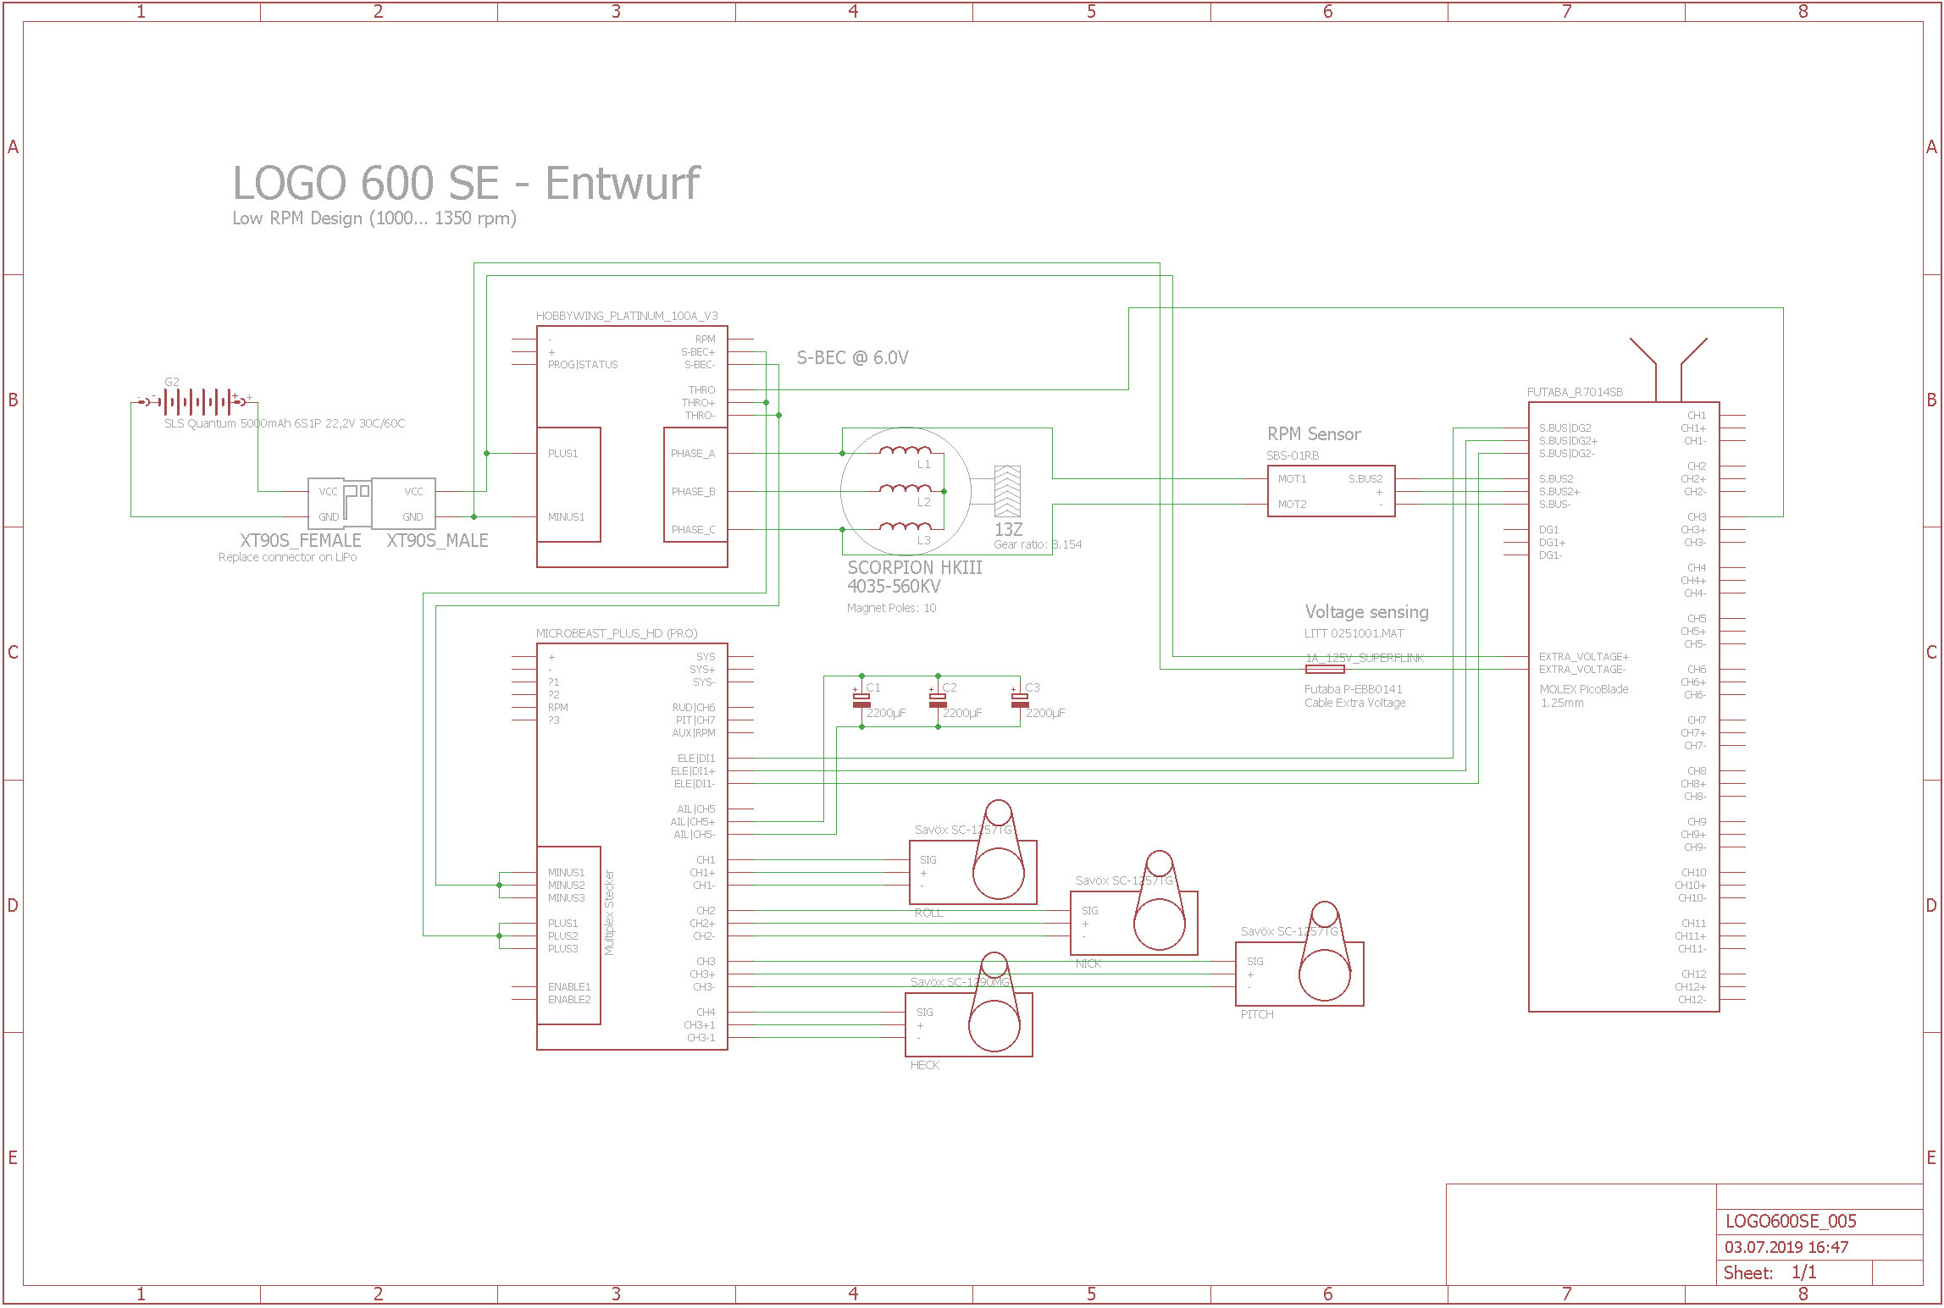This screenshot has height=1308, width=1944.
Task: Select the HECK tail servo symbol
Action: 968,1024
